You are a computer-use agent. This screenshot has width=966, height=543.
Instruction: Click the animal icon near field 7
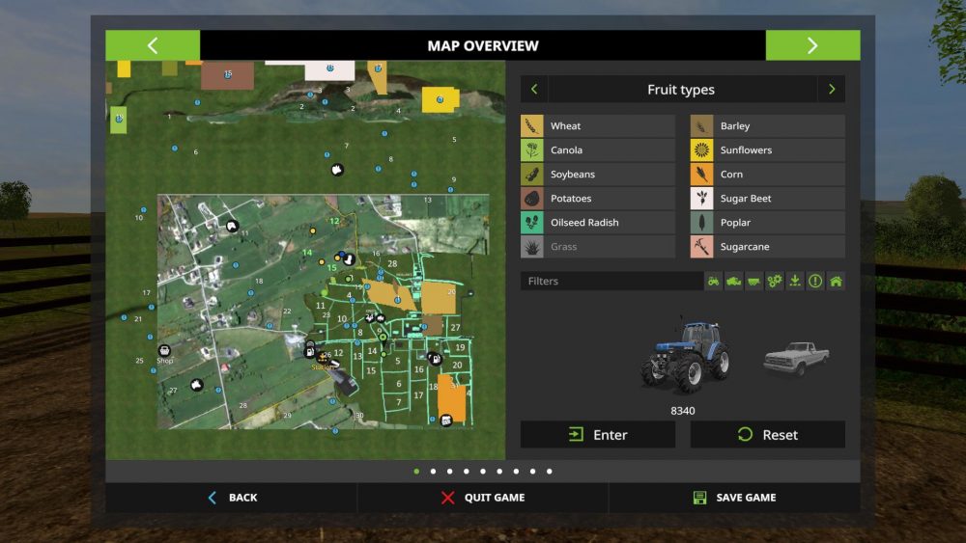337,170
